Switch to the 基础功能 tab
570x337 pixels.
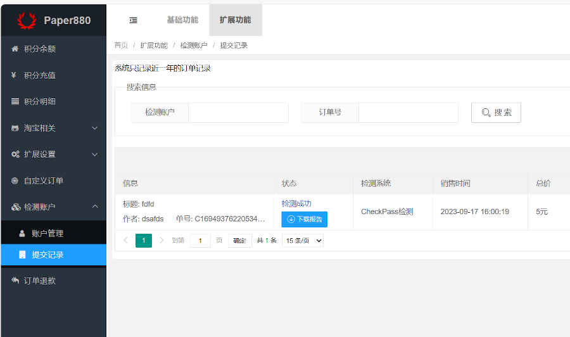point(182,20)
